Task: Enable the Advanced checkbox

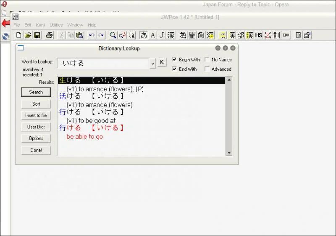Action: click(x=207, y=69)
